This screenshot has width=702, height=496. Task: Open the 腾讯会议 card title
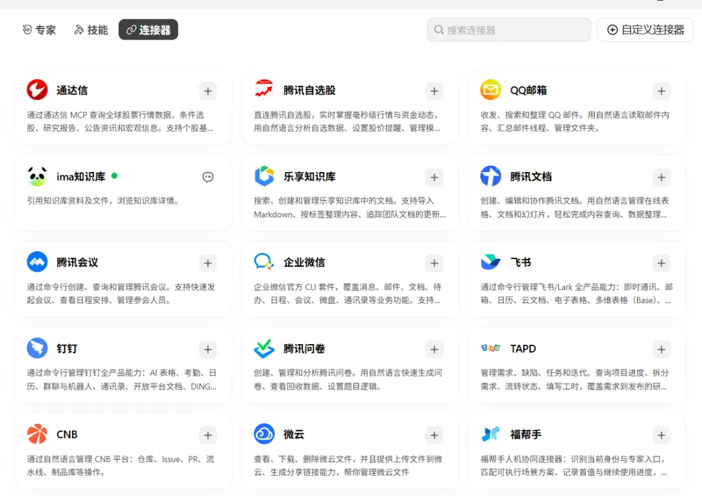point(77,262)
